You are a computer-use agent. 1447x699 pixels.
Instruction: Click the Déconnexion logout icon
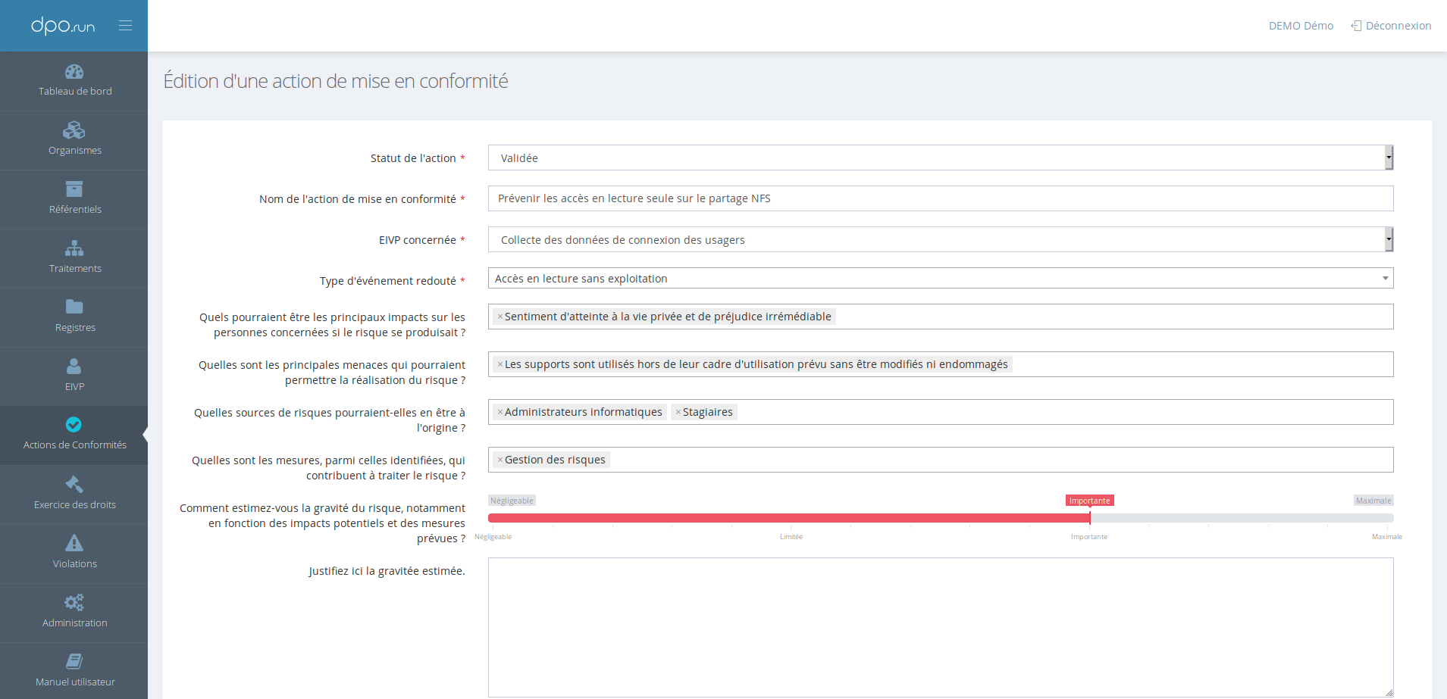point(1356,26)
